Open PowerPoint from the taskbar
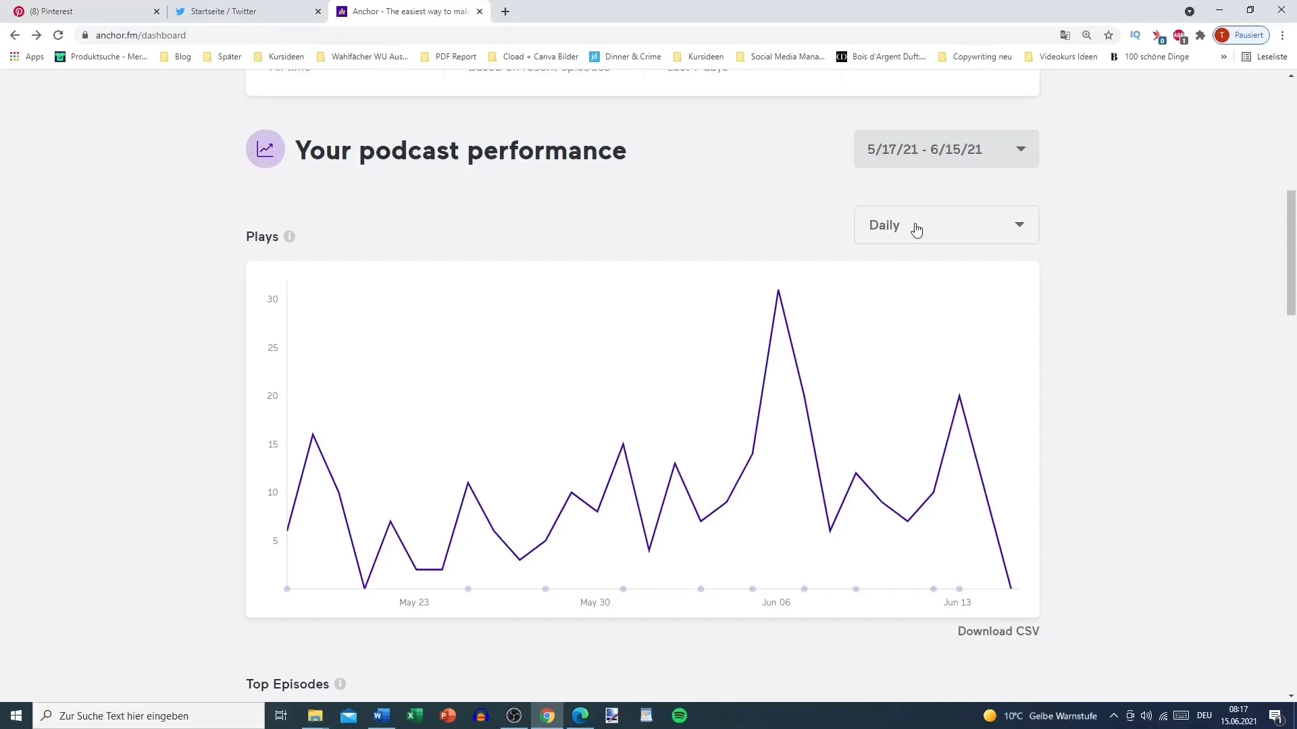The width and height of the screenshot is (1297, 729). pyautogui.click(x=448, y=715)
